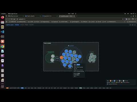Launch Rhythmbox from the dock
The width and height of the screenshot is (137, 102).
pyautogui.click(x=3, y=27)
